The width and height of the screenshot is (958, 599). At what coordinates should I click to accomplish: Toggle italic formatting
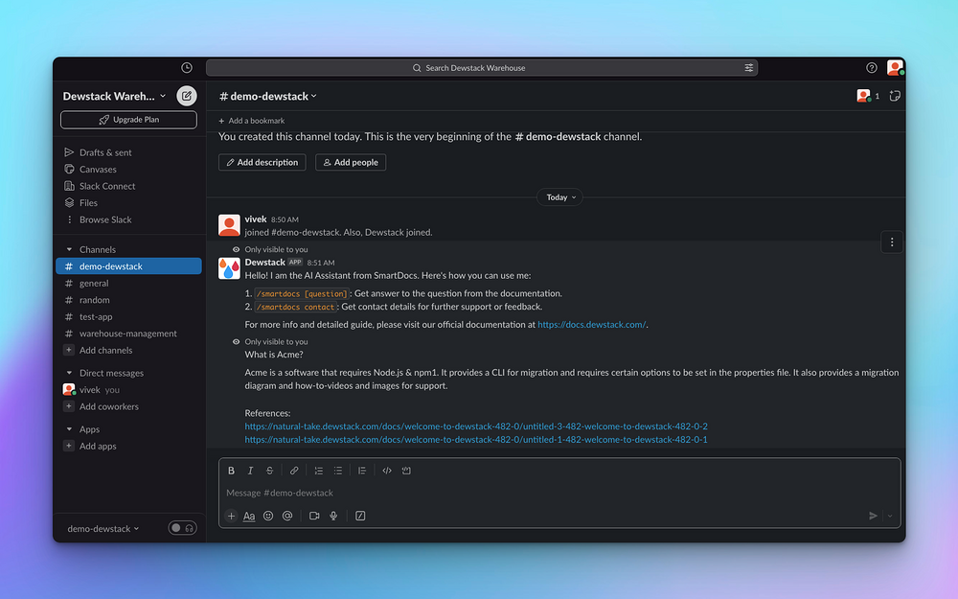pyautogui.click(x=250, y=471)
